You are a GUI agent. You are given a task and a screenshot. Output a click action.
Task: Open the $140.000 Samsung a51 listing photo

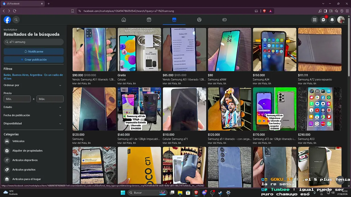click(139, 109)
